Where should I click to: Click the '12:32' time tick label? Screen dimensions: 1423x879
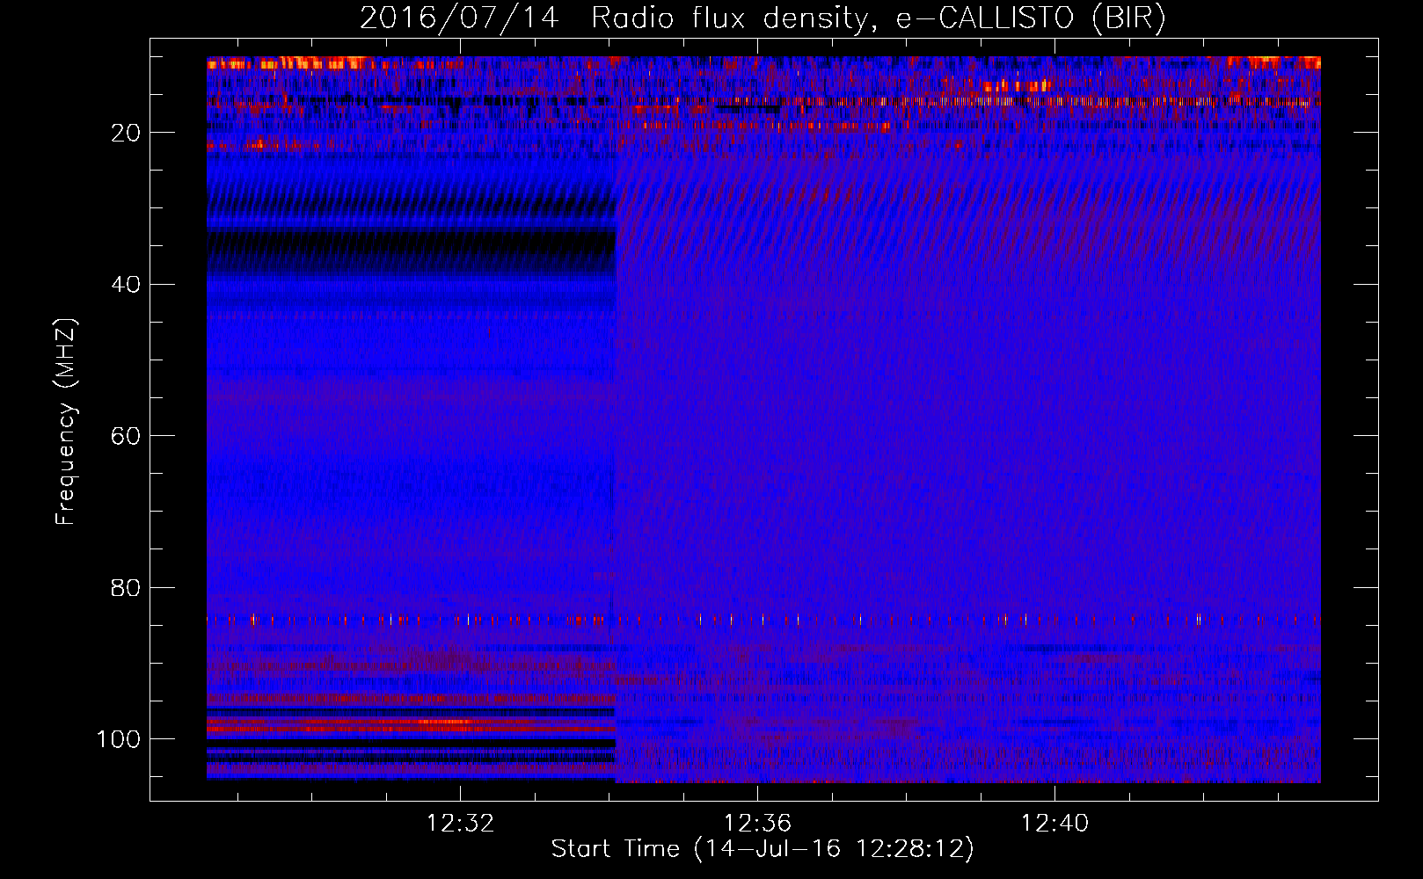(460, 824)
